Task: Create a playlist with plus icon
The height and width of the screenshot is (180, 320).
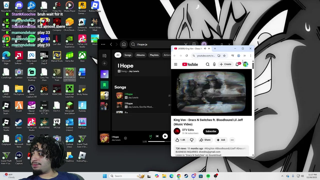Action: click(104, 63)
